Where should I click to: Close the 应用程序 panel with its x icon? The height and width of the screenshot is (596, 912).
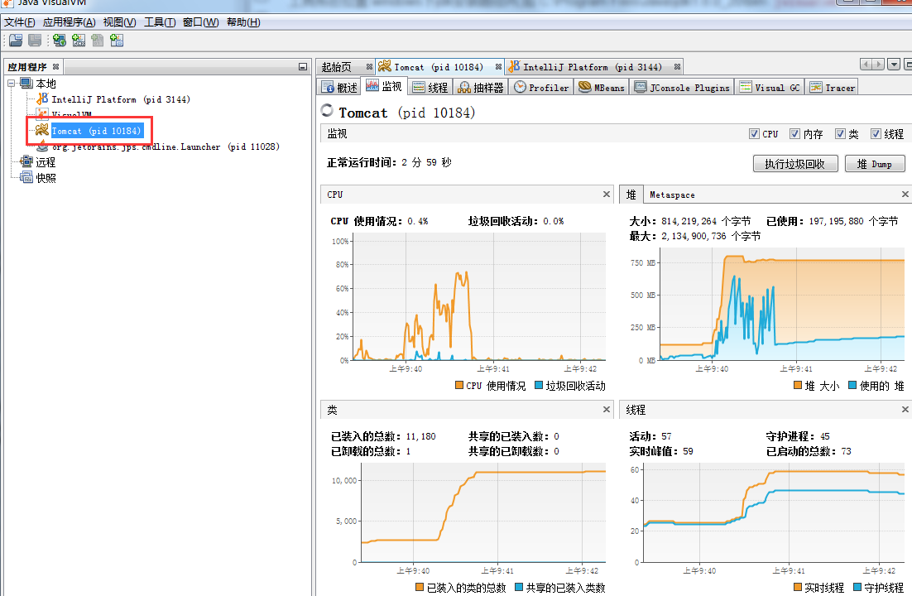55,67
